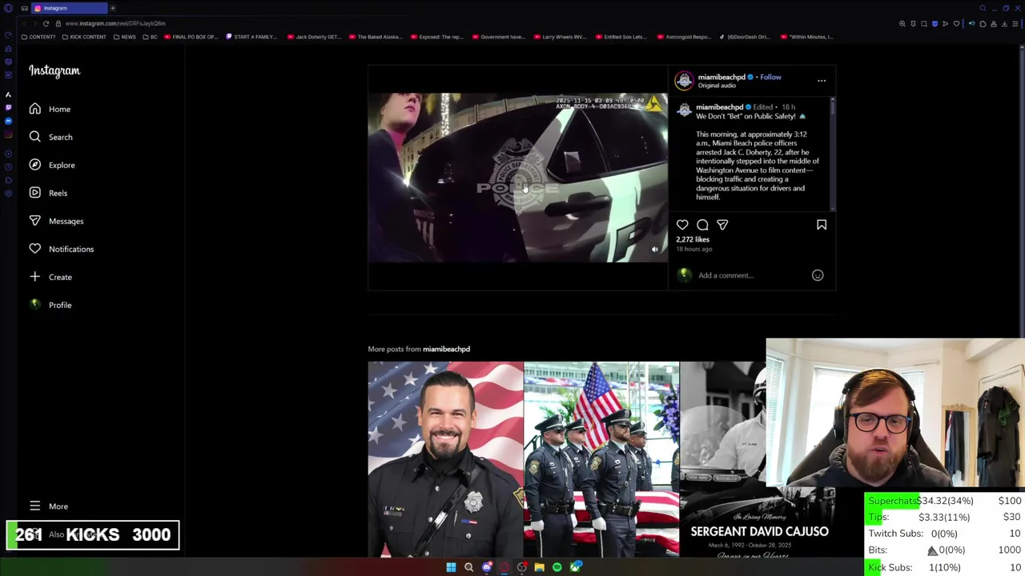
Task: Open Larry Wheels INV bookmark
Action: 559,37
